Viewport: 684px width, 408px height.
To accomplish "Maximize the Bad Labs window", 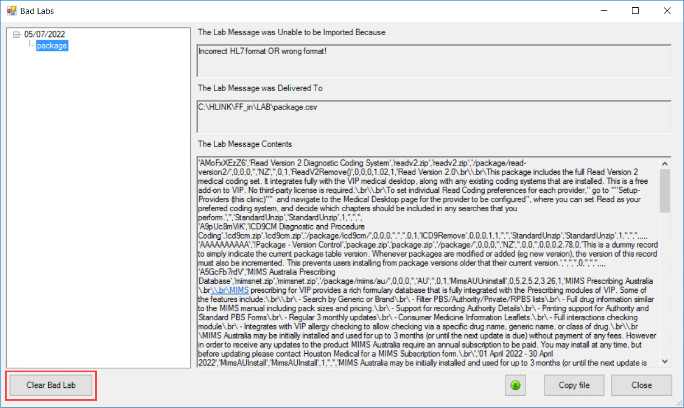I will (x=635, y=11).
